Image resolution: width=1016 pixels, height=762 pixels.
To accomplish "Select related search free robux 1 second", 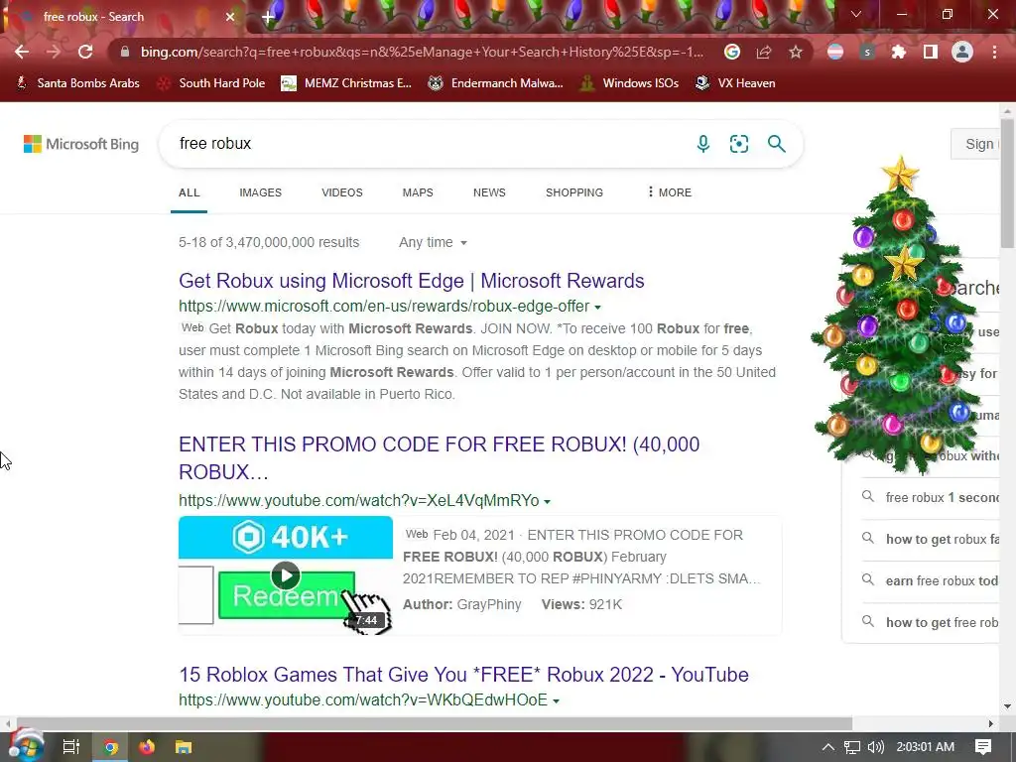I will 931,498.
